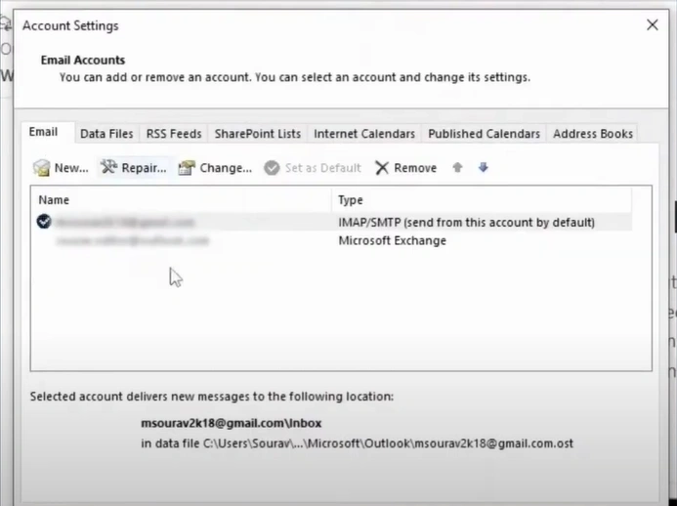Open the RSS Feeds tab
This screenshot has width=677, height=506.
coord(174,134)
